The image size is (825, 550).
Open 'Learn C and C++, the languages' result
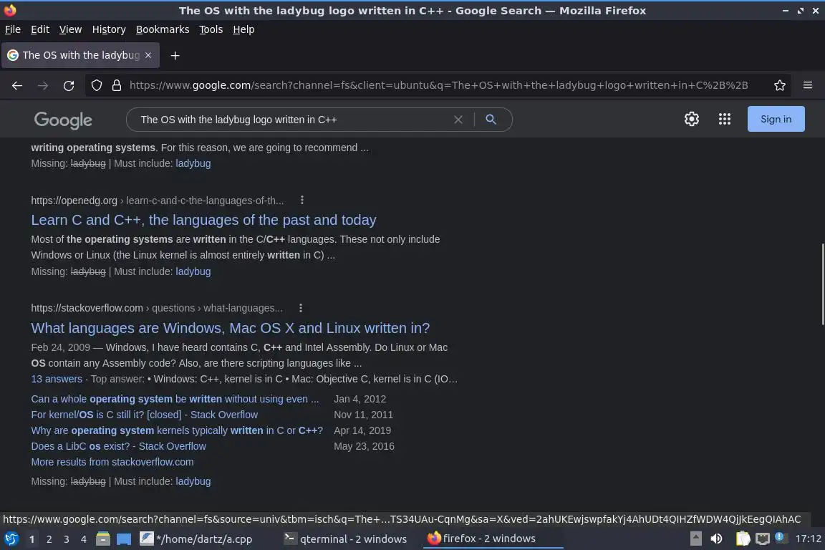pos(203,220)
